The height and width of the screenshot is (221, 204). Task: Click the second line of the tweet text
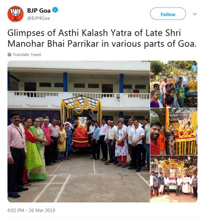(x=102, y=44)
